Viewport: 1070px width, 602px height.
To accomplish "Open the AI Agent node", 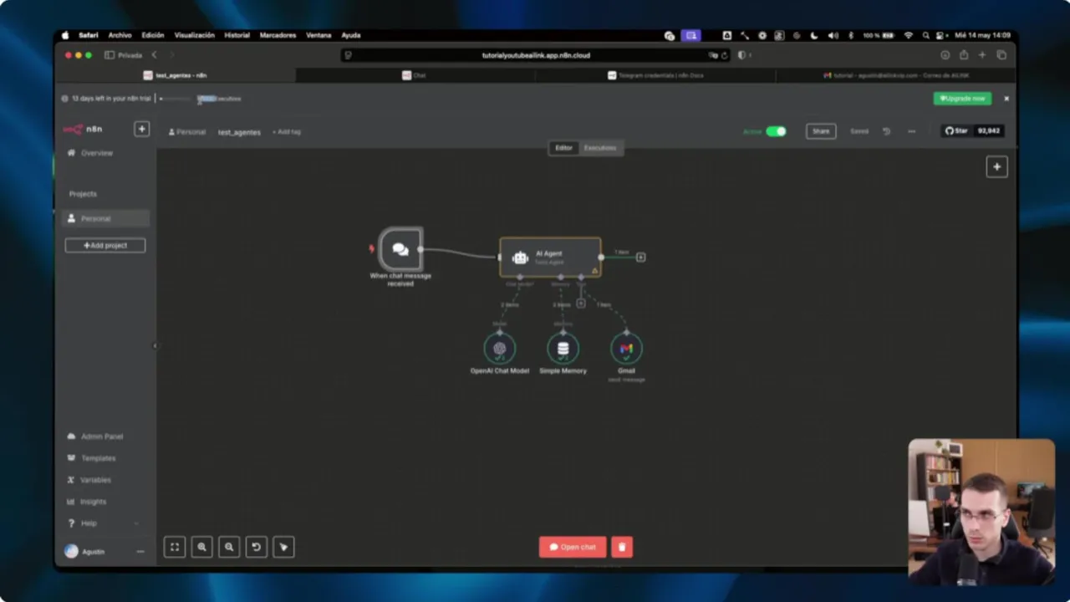I will tap(550, 257).
